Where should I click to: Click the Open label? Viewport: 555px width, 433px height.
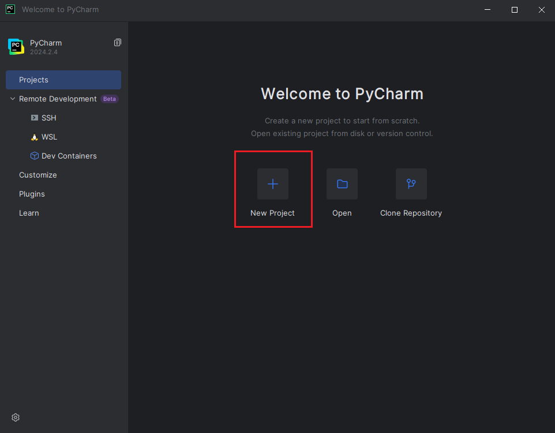342,213
